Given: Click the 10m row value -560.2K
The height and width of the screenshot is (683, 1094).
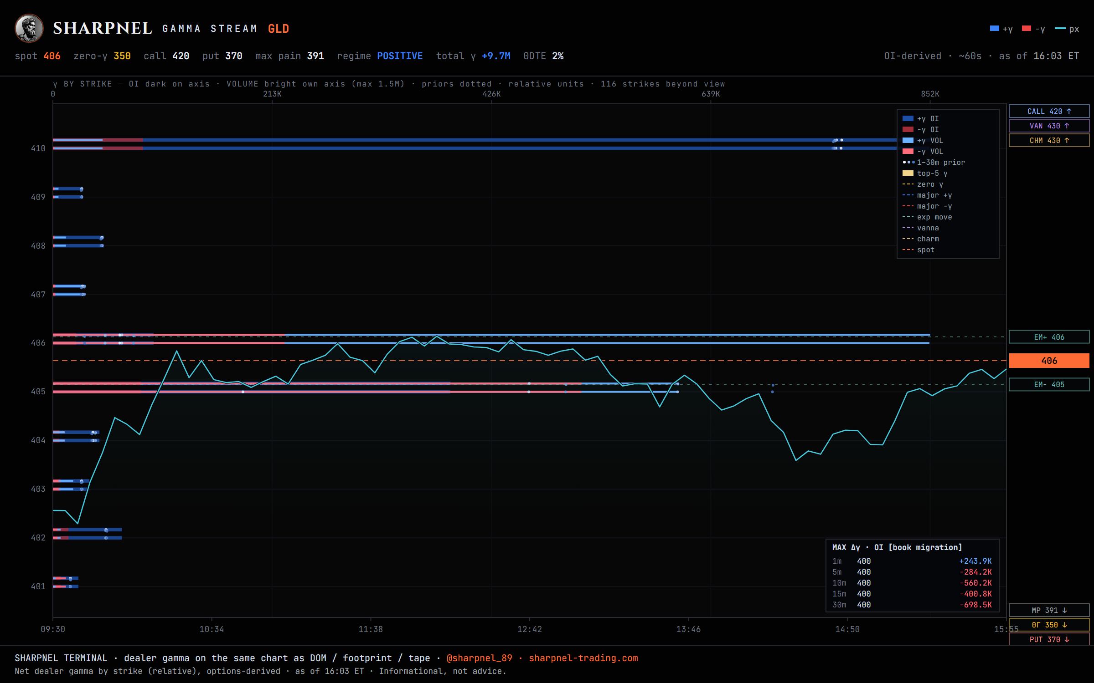Looking at the screenshot, I should click(x=975, y=583).
